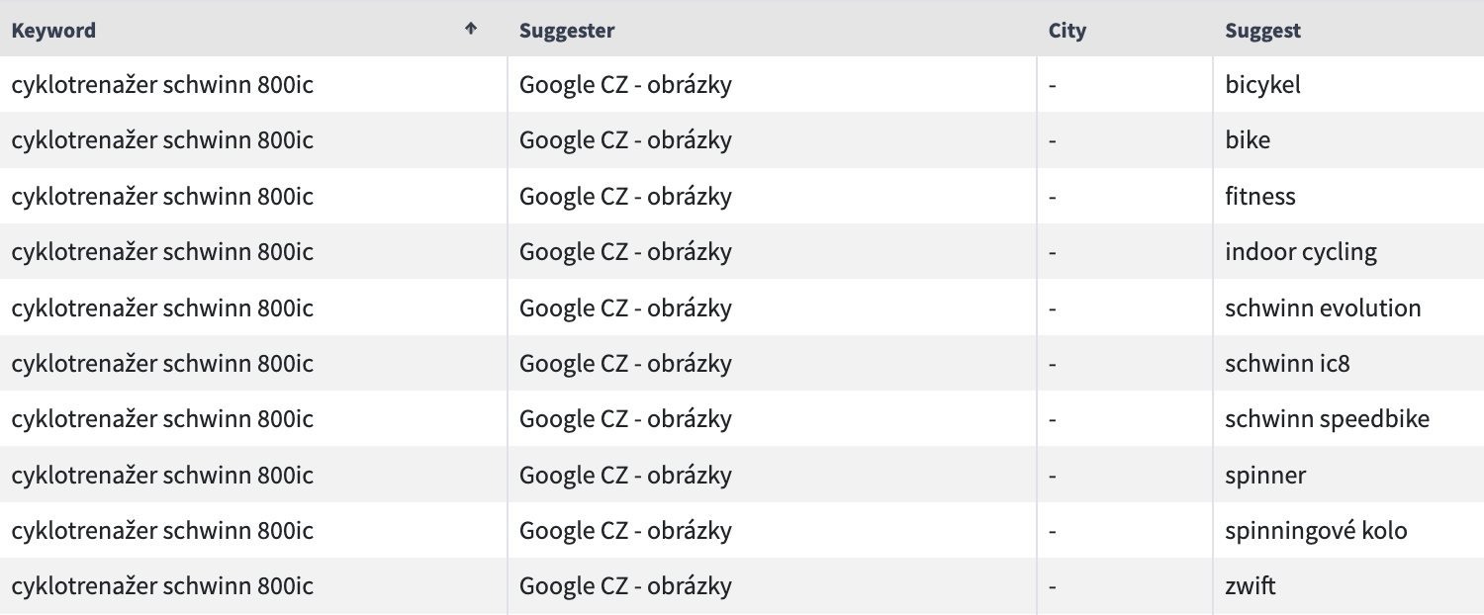Select the 'bike' suggestion cell

pos(1348,139)
